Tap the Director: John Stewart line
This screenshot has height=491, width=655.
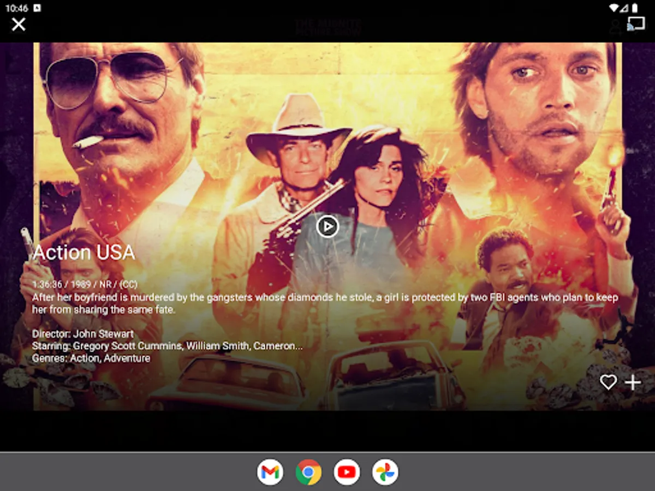(x=83, y=334)
